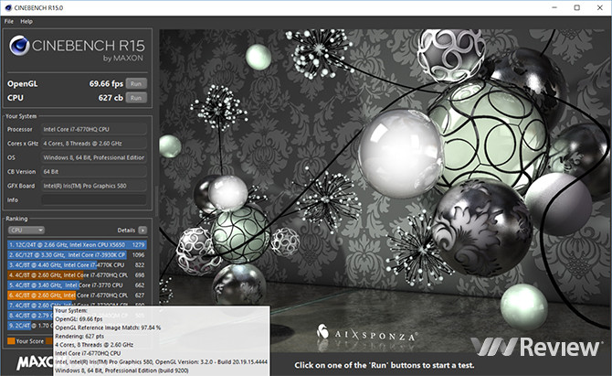Open the File menu
Viewport: 612px width, 376px height.
[8, 20]
